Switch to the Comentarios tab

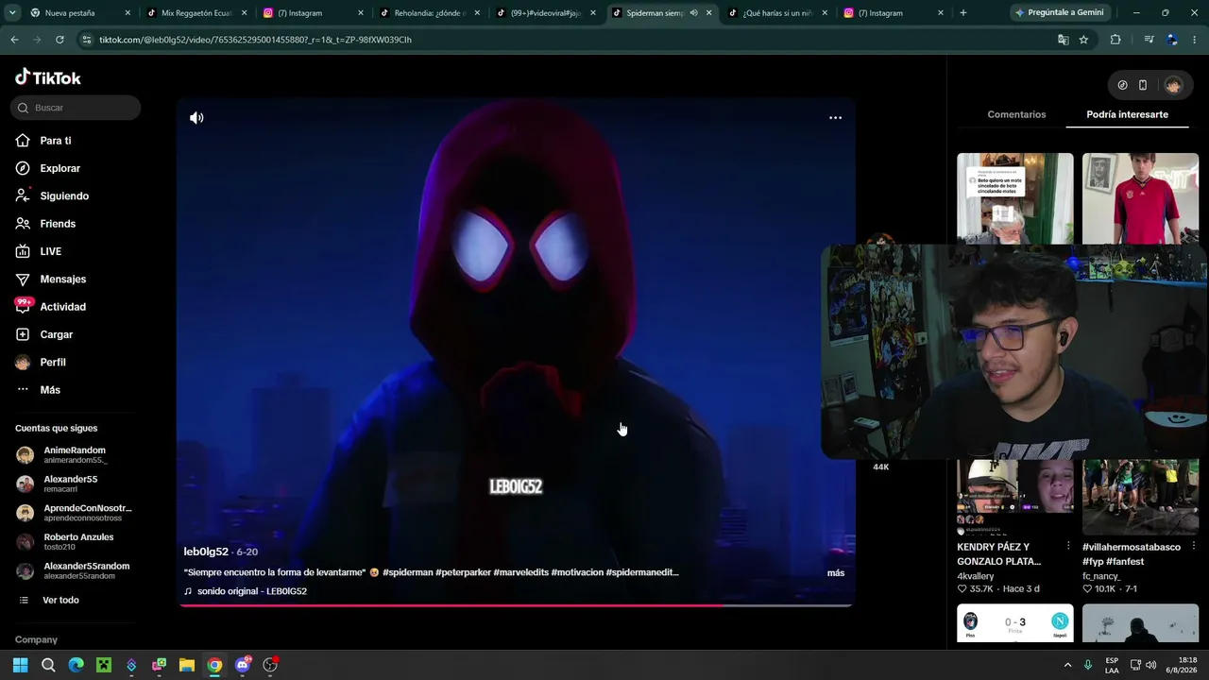coord(1016,114)
